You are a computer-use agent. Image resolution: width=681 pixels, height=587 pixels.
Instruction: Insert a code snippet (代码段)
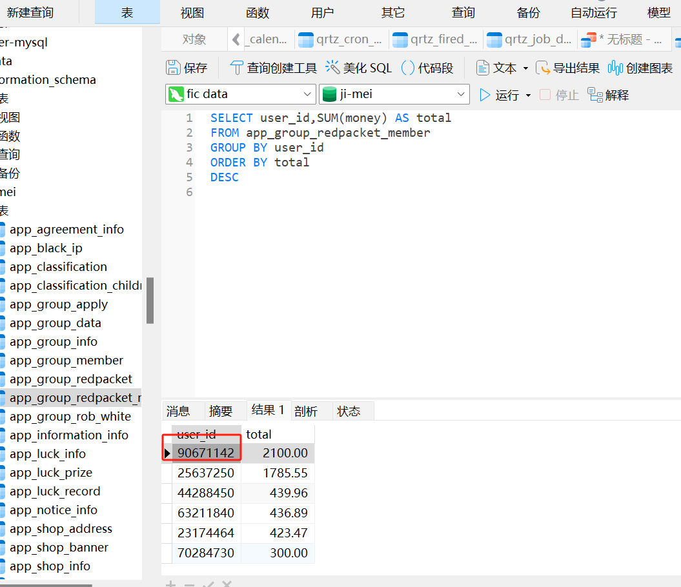click(x=408, y=68)
